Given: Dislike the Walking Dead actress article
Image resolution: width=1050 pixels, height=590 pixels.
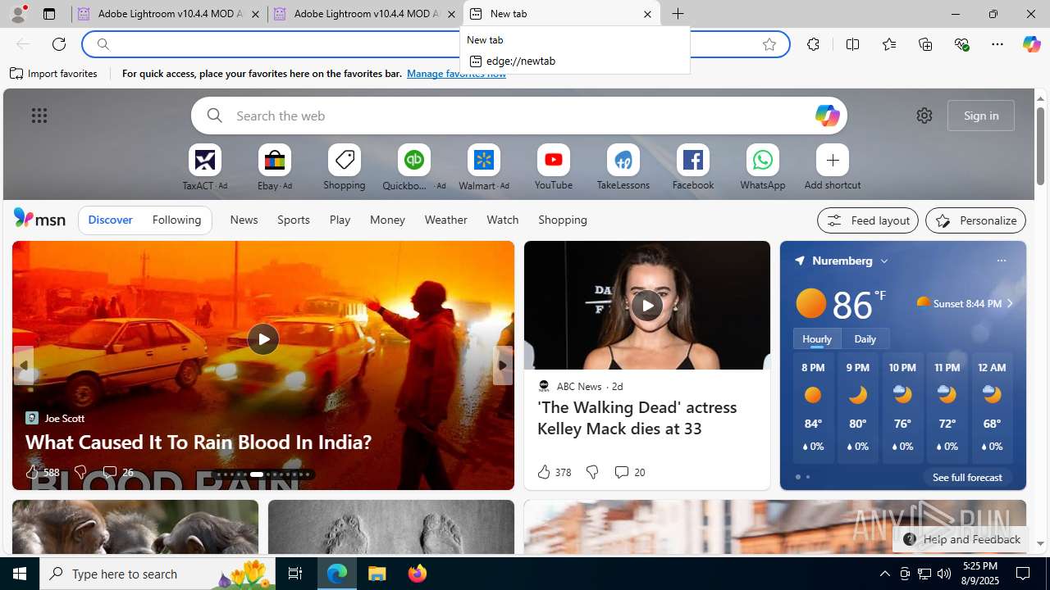Looking at the screenshot, I should (x=592, y=472).
